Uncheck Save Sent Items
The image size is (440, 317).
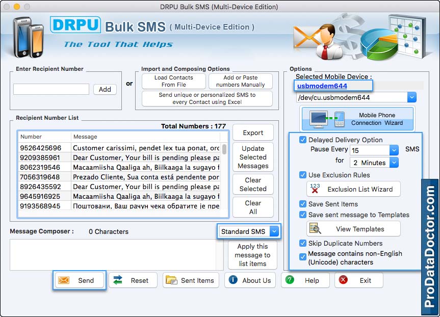[x=302, y=204]
